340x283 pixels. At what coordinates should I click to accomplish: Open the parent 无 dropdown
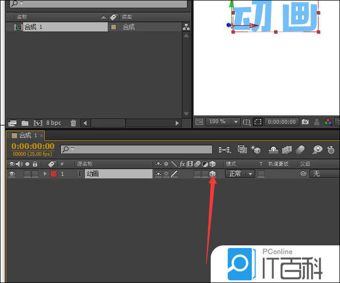[x=325, y=174]
